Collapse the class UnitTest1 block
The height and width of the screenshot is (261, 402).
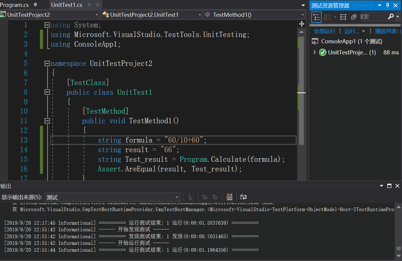(x=47, y=92)
